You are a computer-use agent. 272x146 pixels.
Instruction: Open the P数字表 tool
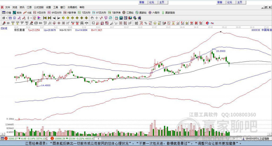[70, 13]
